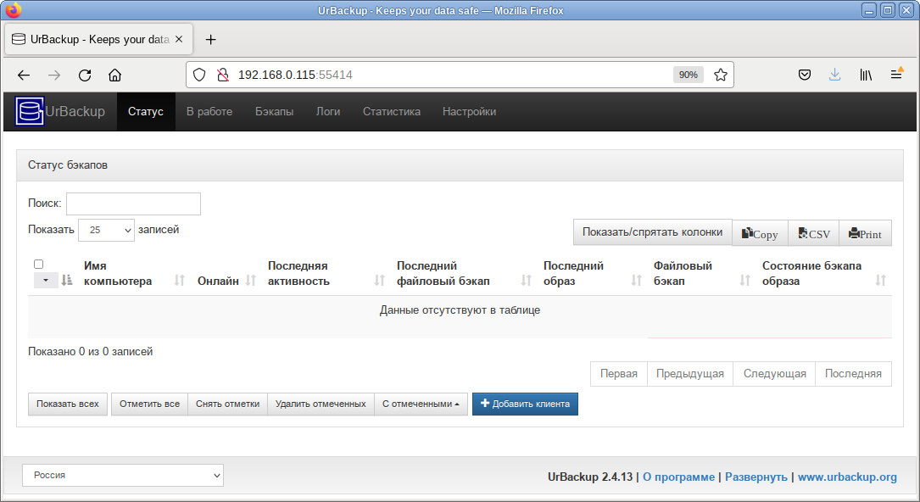This screenshot has height=502, width=920.
Task: Click the Показать/спрятать колонки button
Action: point(652,232)
